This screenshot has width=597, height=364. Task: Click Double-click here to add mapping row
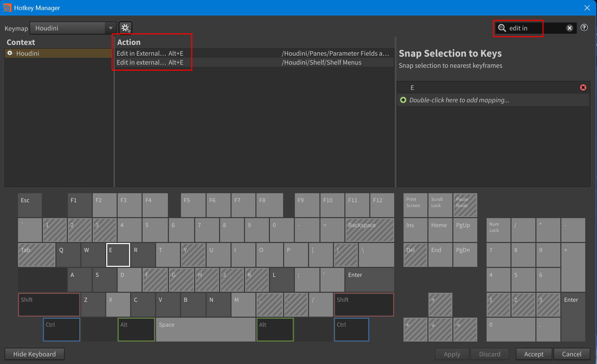click(x=493, y=100)
